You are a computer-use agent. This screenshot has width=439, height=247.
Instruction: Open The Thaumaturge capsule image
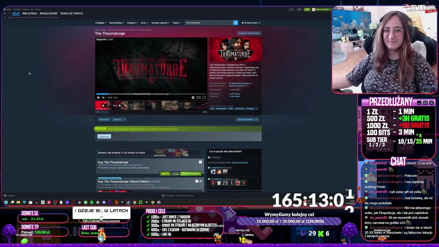[x=235, y=50]
